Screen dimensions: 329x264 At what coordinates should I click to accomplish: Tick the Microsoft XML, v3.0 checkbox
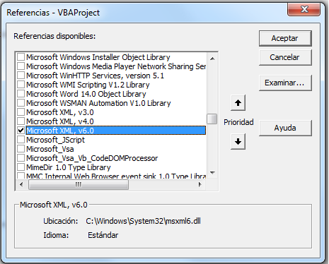[x=21, y=112]
